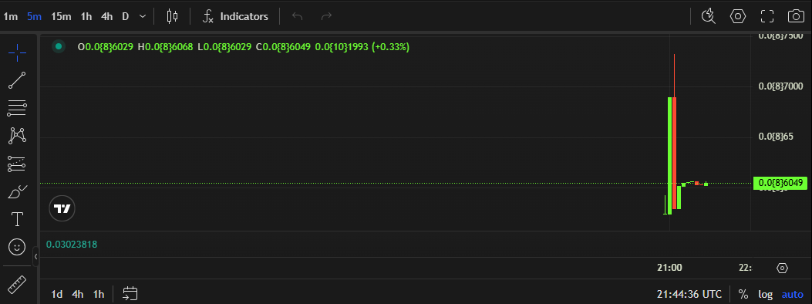Click the undo arrow
The height and width of the screenshot is (304, 812).
(297, 16)
